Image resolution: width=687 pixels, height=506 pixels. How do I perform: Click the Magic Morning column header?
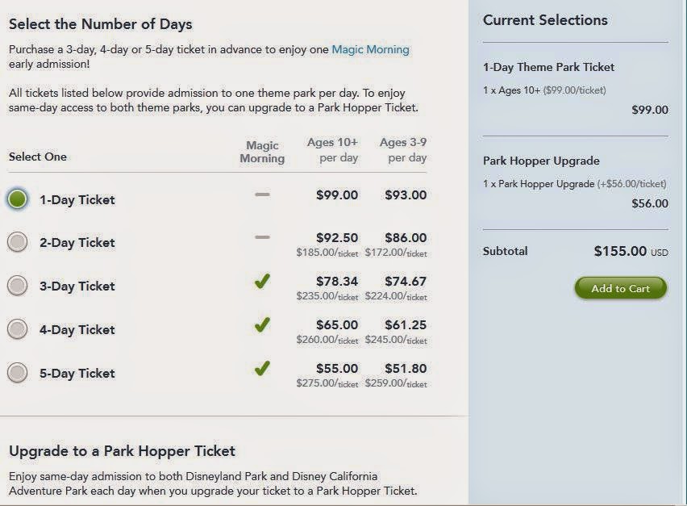click(x=262, y=152)
